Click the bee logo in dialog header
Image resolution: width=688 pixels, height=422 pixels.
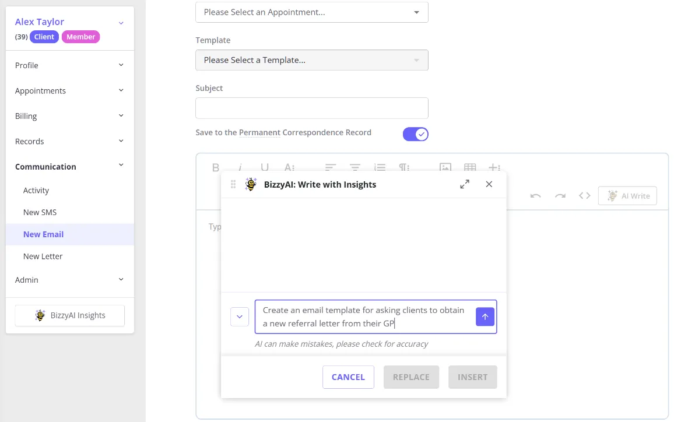coord(251,184)
